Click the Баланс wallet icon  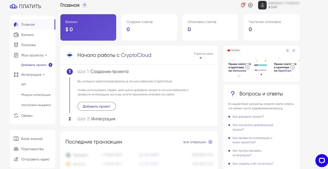(16, 35)
